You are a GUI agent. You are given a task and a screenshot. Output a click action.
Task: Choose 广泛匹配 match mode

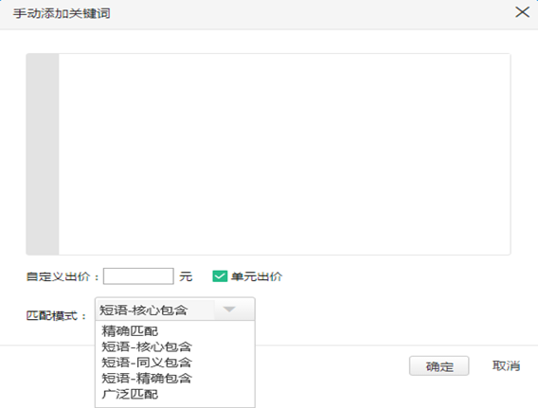coord(130,394)
